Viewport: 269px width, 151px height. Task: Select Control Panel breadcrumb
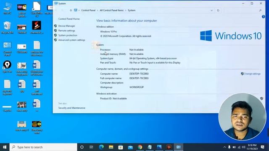(88, 10)
